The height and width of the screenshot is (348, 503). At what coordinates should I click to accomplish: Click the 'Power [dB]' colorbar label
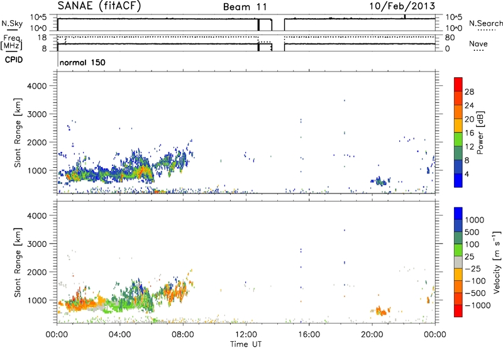pos(480,133)
